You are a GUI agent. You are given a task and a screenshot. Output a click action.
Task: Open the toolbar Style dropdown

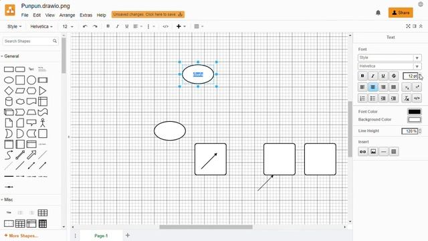coord(14,27)
